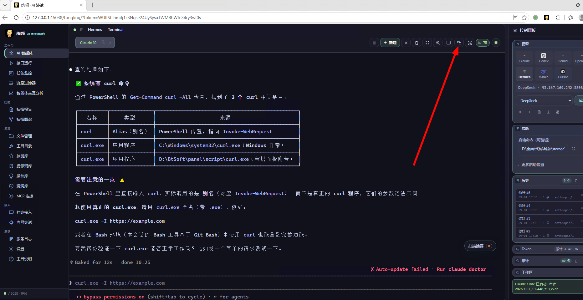Viewport: 583px width, 300px height.
Task: Expand the 审计 audit panel
Action: [548, 261]
